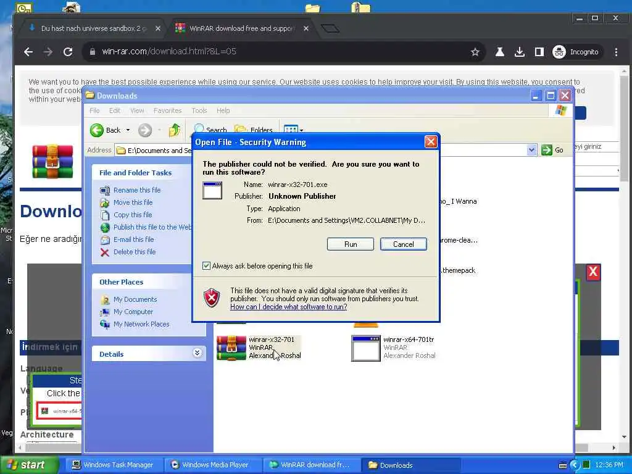Click the Windows start button
Image resolution: width=632 pixels, height=474 pixels.
pyautogui.click(x=29, y=465)
